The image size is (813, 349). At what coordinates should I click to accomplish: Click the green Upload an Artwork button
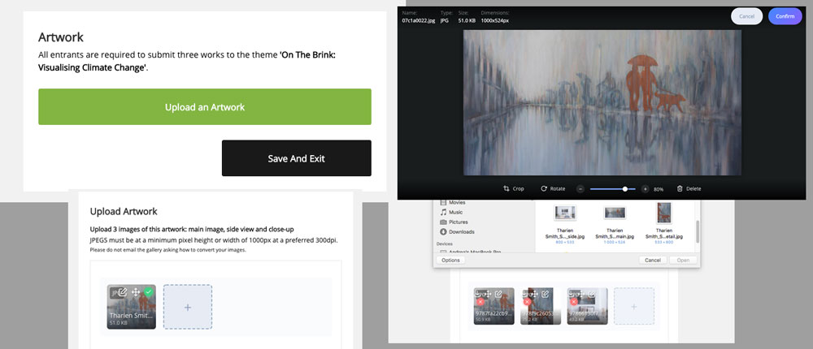point(205,106)
